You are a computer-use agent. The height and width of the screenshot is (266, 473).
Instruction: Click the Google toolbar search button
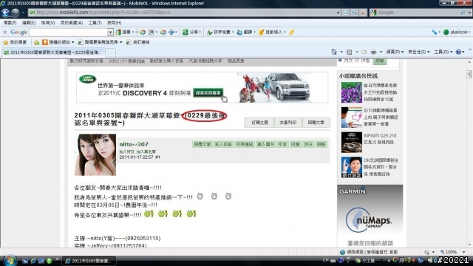[123, 32]
